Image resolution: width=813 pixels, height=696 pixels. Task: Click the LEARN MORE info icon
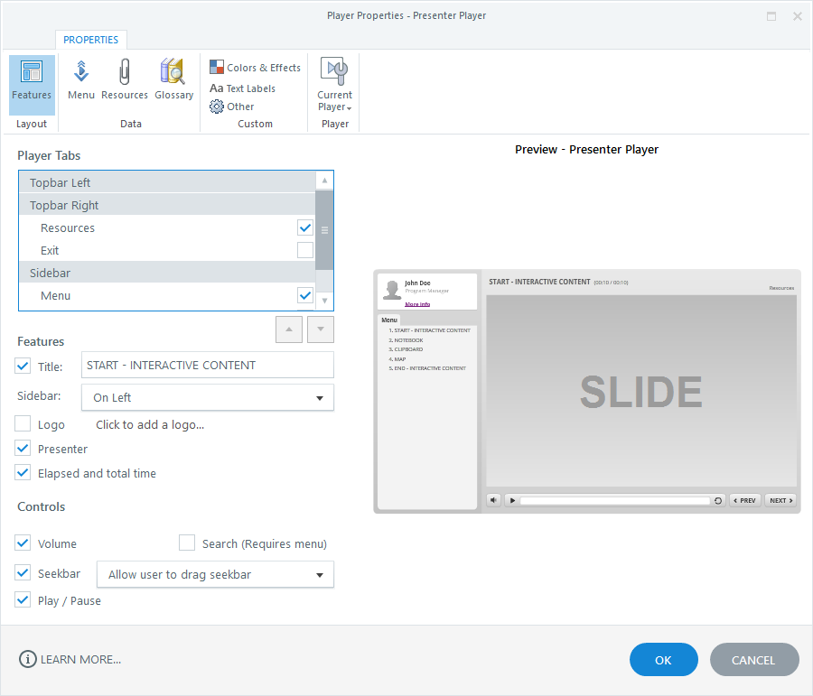point(27,659)
